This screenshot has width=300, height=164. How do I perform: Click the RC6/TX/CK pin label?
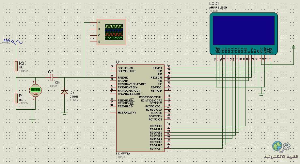point(155,116)
